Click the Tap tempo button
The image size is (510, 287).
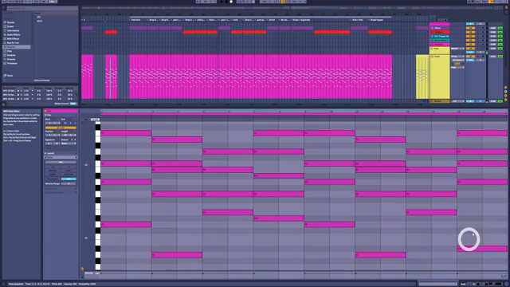[4, 2]
